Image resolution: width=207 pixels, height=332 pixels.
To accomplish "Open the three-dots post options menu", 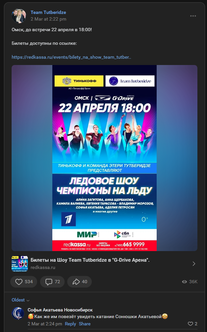I will point(193,16).
